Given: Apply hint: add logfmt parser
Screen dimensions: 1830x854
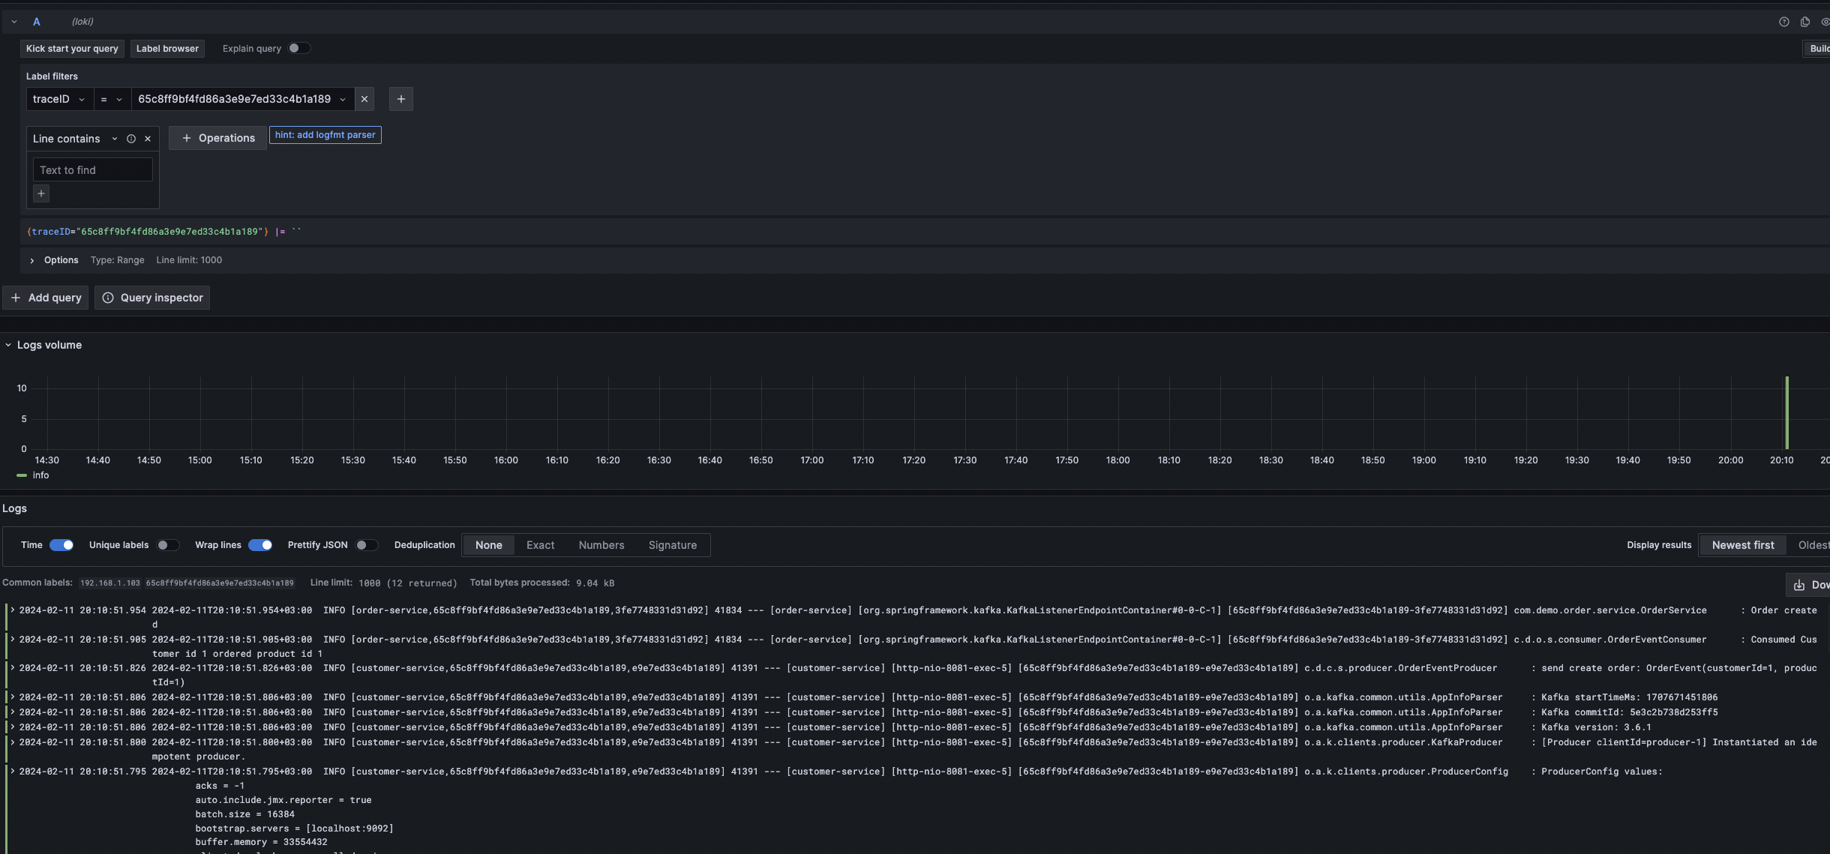Looking at the screenshot, I should point(325,135).
